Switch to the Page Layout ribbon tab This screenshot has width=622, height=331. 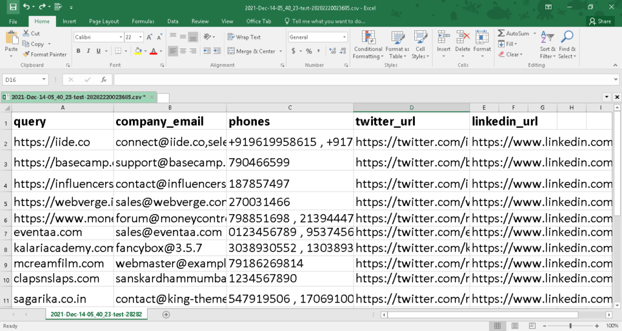(104, 21)
